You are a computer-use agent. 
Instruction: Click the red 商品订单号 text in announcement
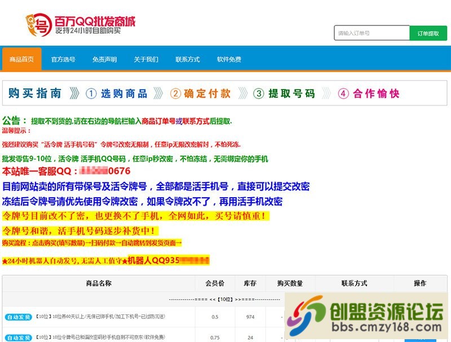click(x=158, y=121)
